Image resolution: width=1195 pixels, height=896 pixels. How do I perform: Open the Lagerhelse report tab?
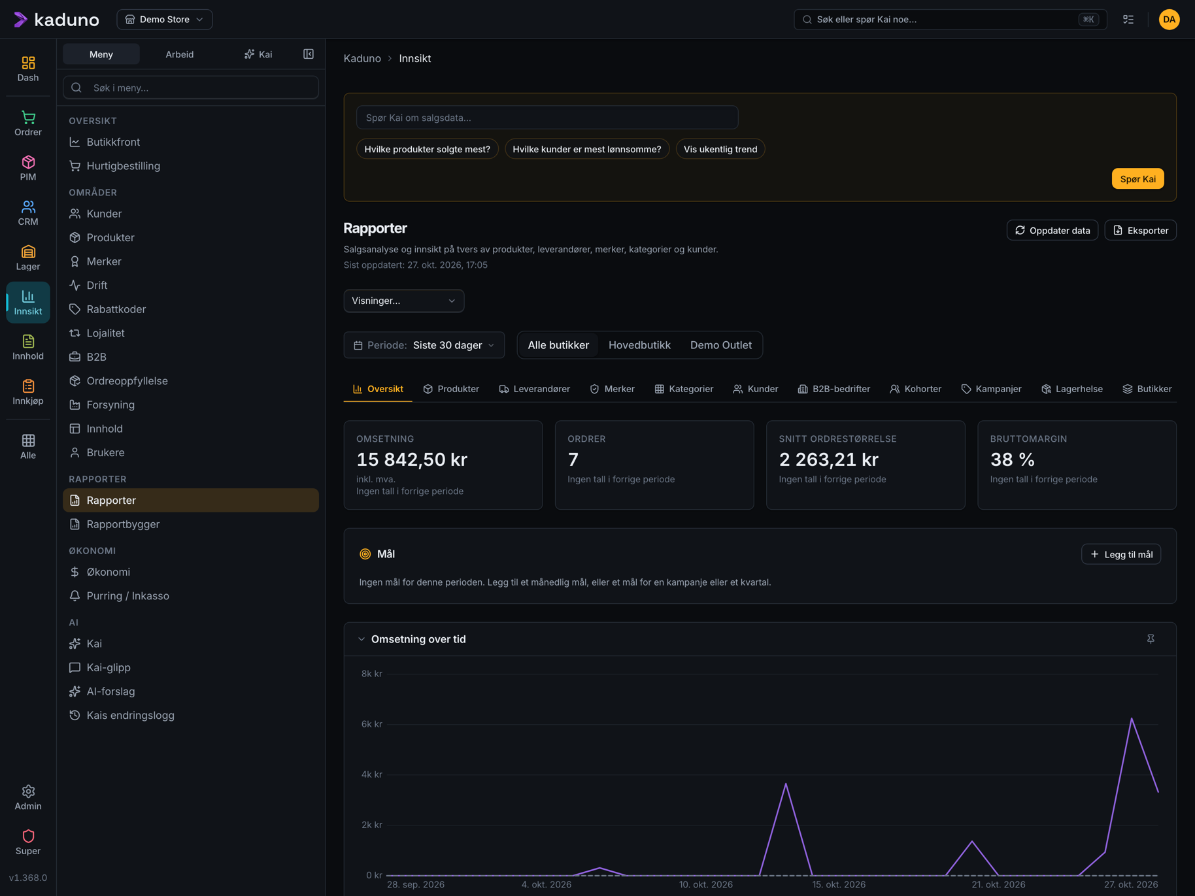point(1071,389)
